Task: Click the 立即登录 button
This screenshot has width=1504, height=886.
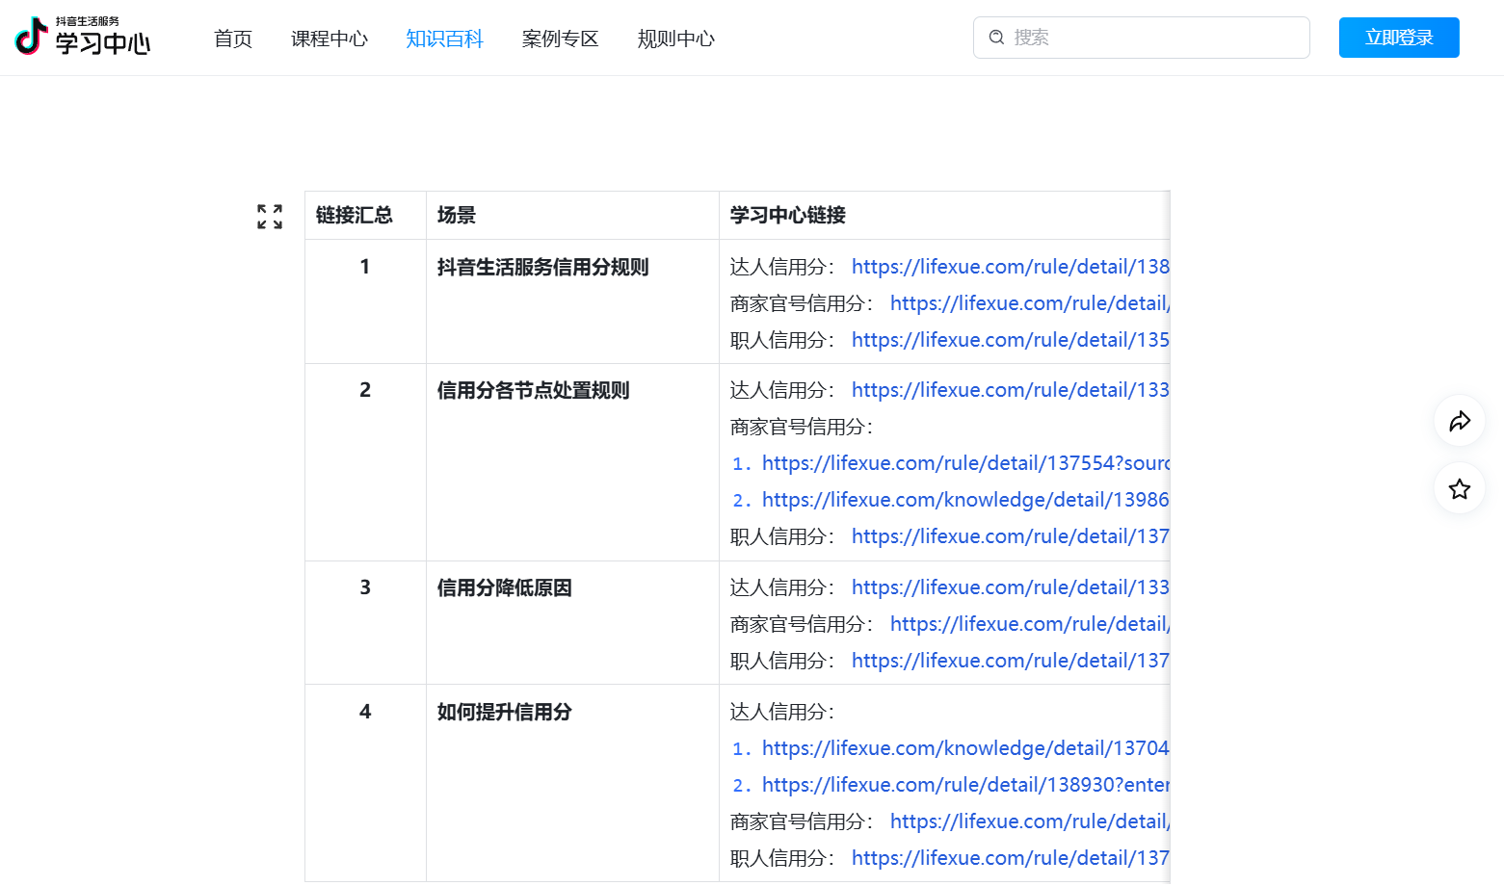Action: [x=1399, y=38]
